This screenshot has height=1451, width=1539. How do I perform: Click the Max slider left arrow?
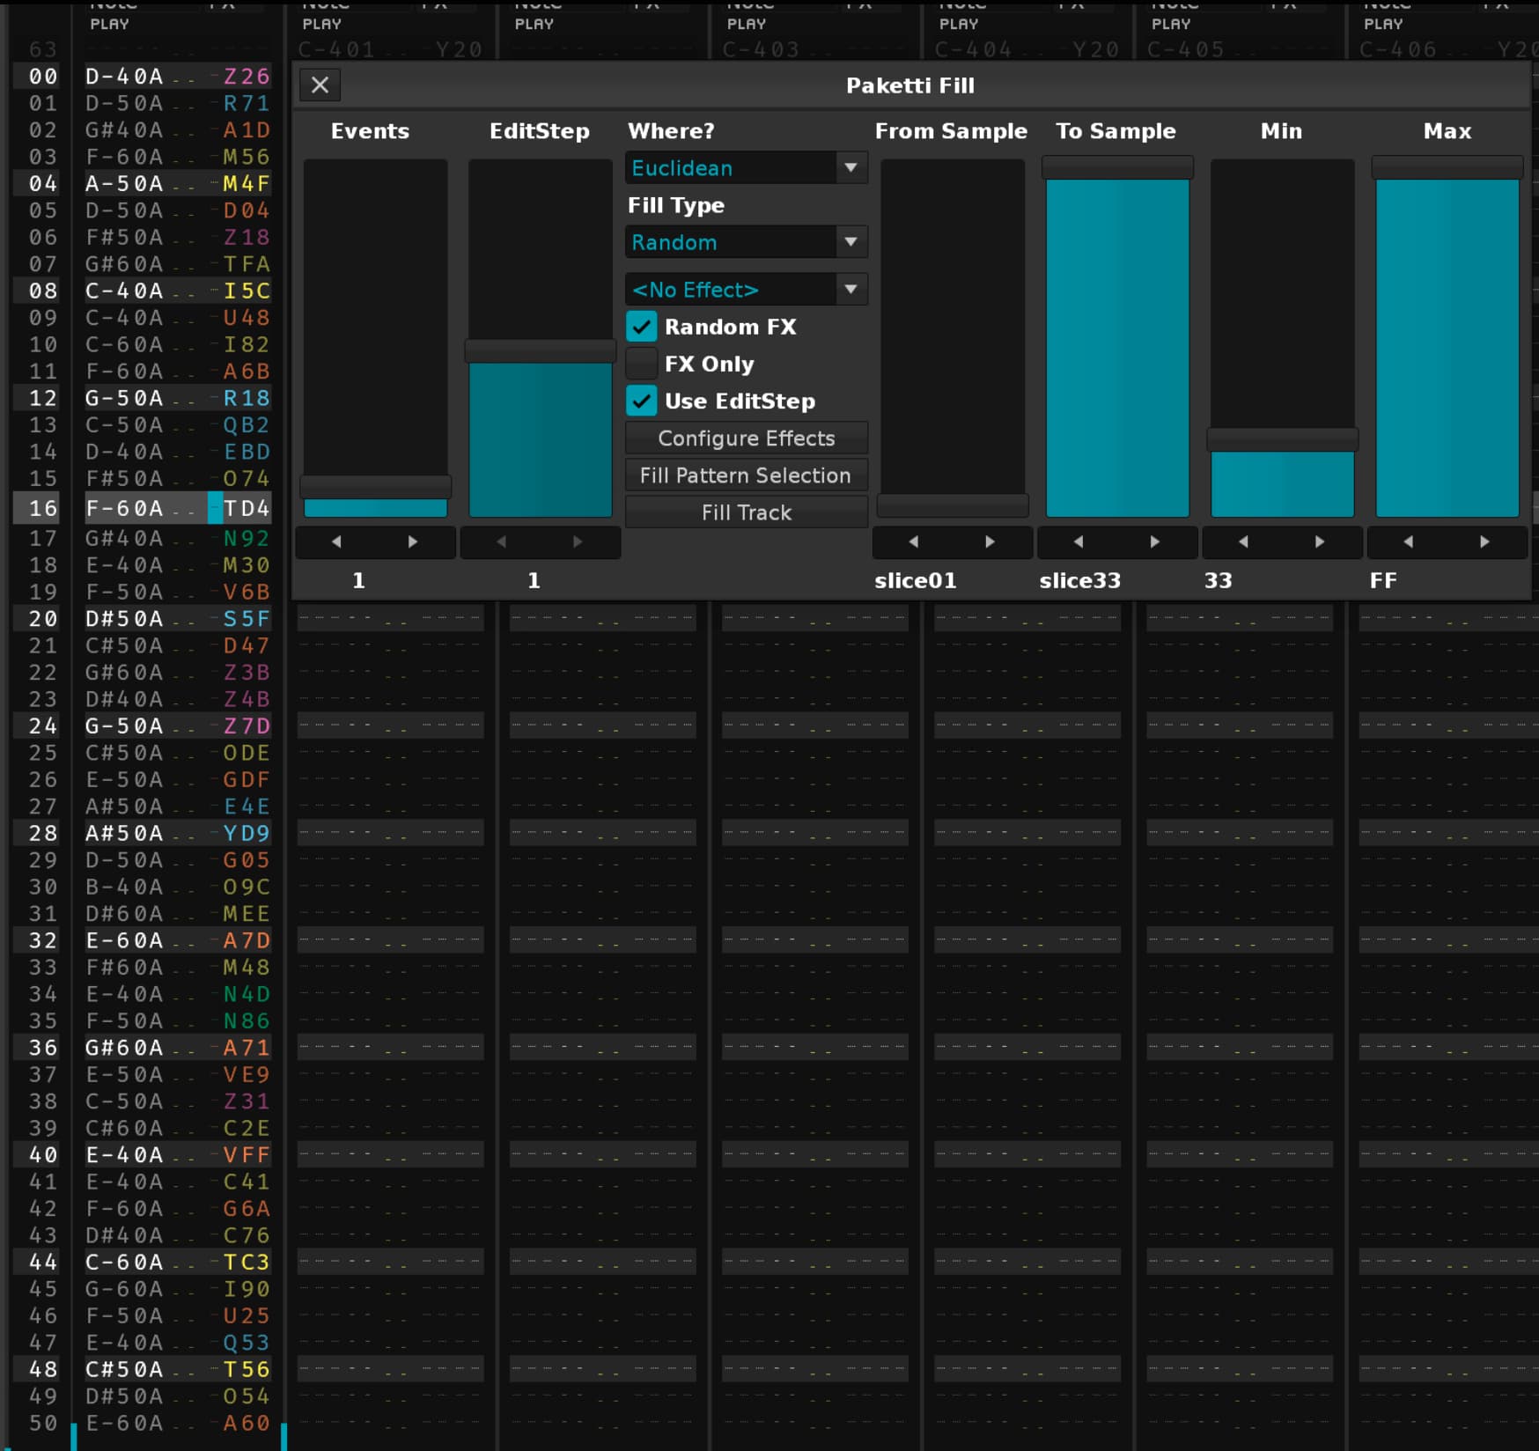tap(1408, 542)
